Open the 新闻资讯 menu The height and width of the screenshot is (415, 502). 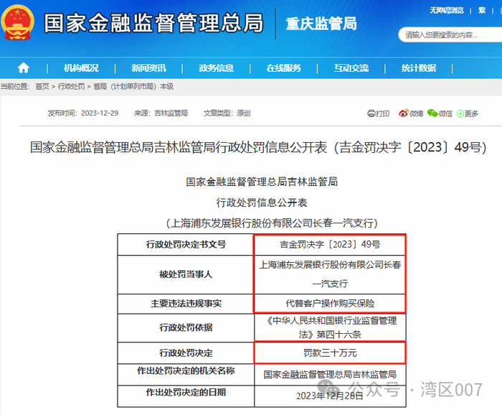click(x=148, y=68)
